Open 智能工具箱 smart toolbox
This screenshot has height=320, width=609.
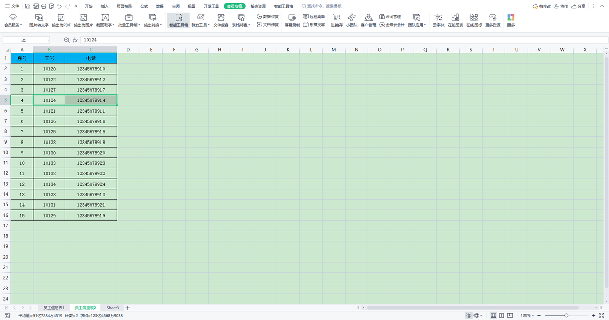tap(179, 20)
